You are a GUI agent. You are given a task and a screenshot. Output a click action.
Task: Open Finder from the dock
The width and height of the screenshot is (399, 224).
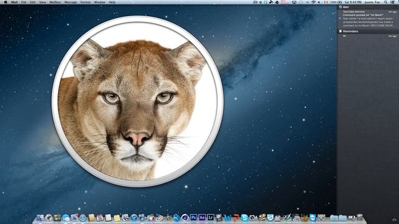coord(41,218)
